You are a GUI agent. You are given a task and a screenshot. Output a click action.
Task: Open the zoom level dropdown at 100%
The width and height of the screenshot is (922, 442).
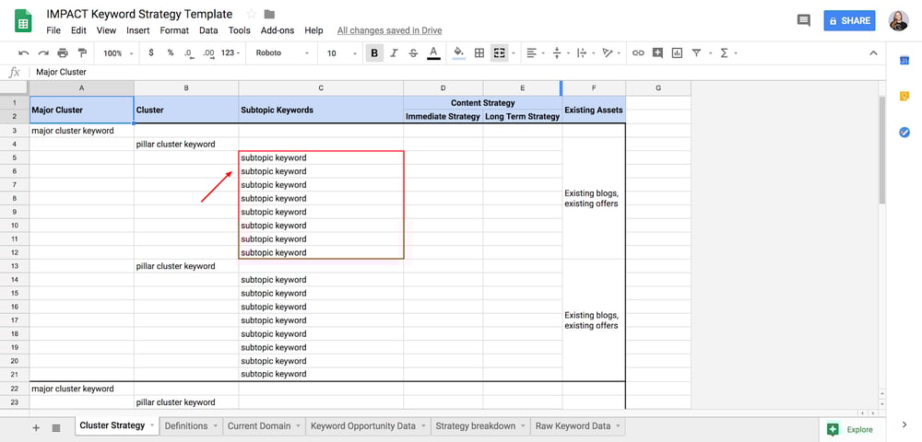(117, 53)
